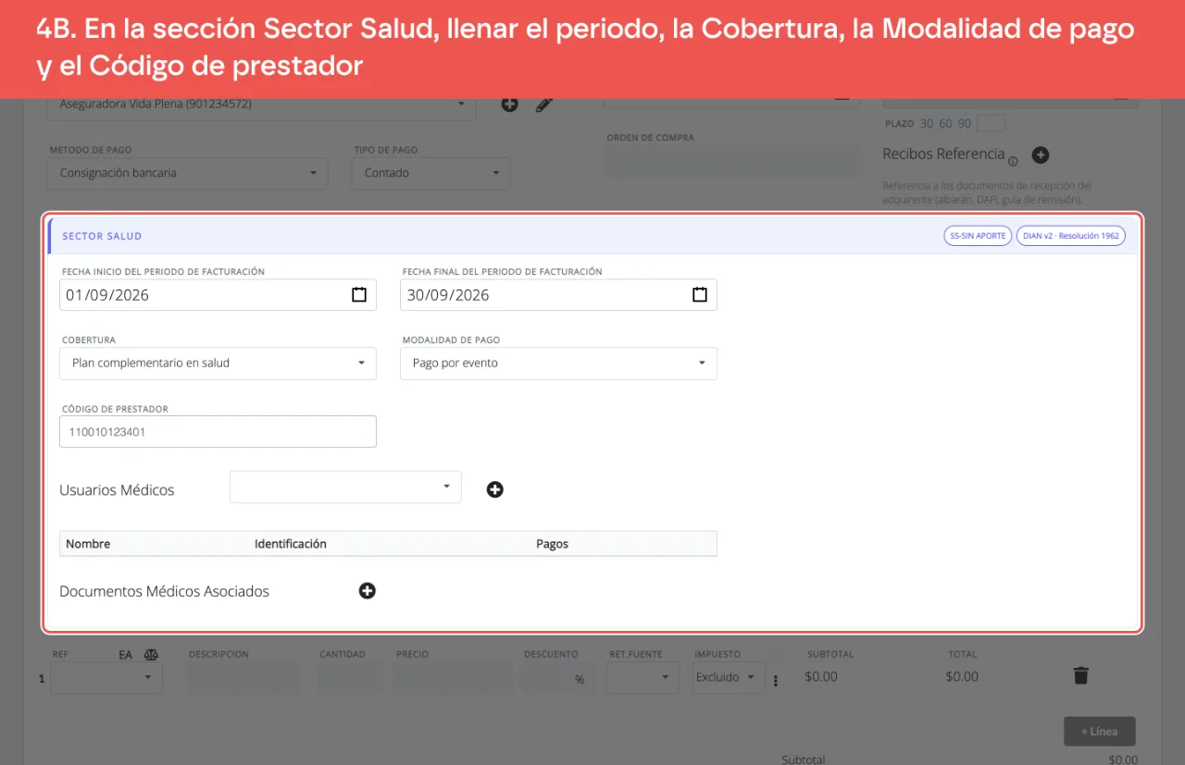This screenshot has height=765, width=1185.
Task: Select plazo 30
Action: click(x=927, y=123)
